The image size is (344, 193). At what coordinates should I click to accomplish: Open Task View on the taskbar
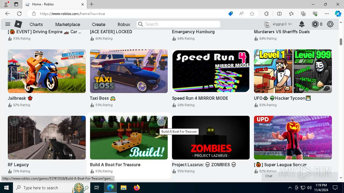click(x=97, y=188)
